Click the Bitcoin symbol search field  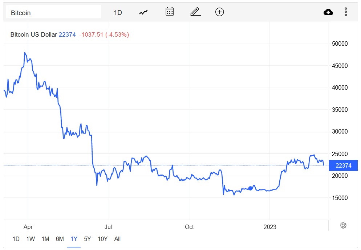[53, 12]
